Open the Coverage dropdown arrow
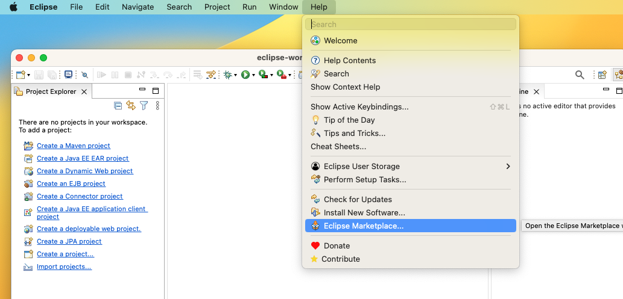 point(272,75)
